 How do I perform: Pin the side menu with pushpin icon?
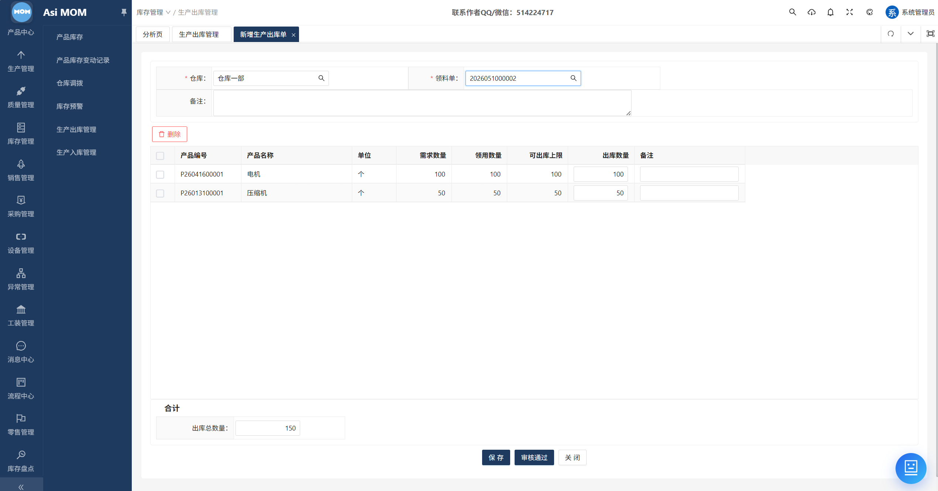124,12
